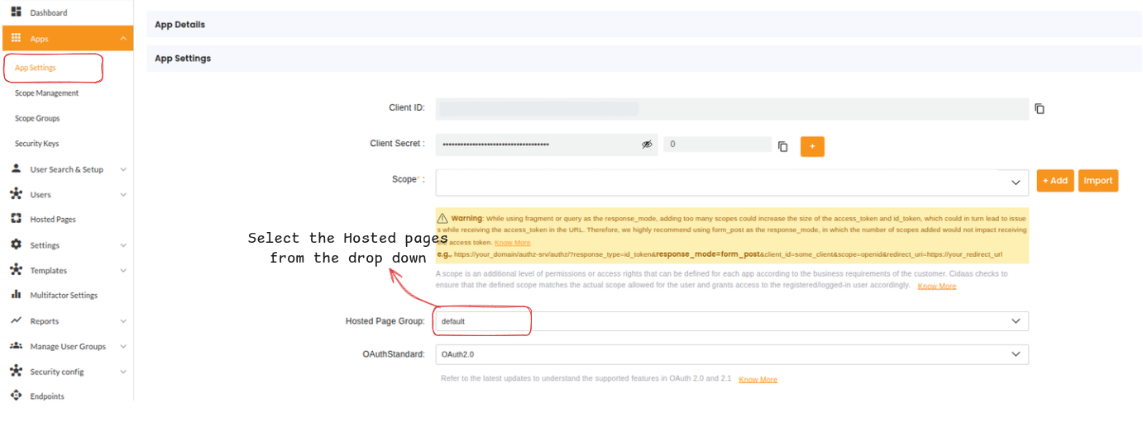This screenshot has width=1143, height=422.
Task: Open the Hosted Page Group dropdown
Action: tap(1016, 321)
